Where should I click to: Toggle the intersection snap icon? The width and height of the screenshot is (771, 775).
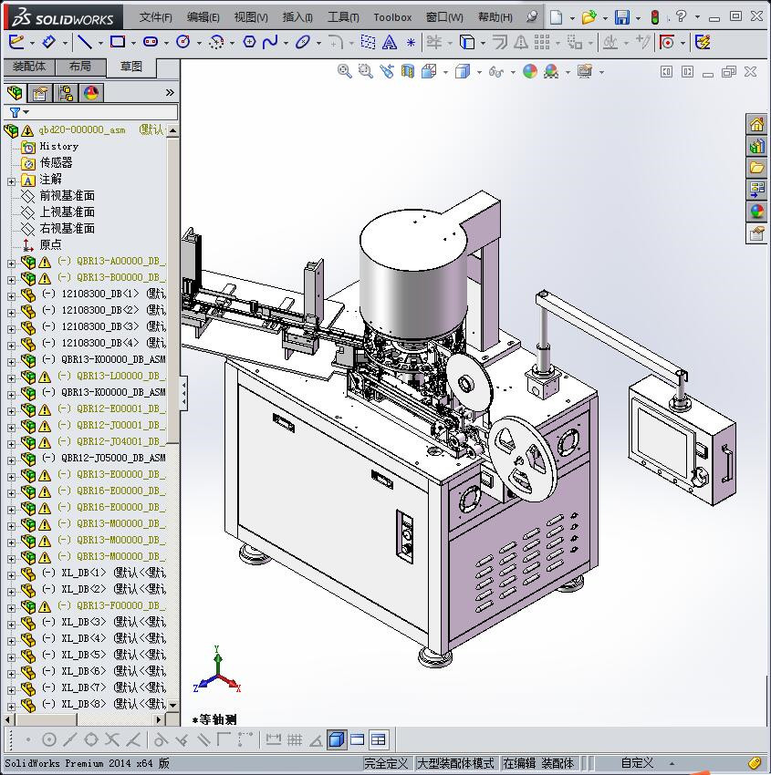[x=112, y=740]
